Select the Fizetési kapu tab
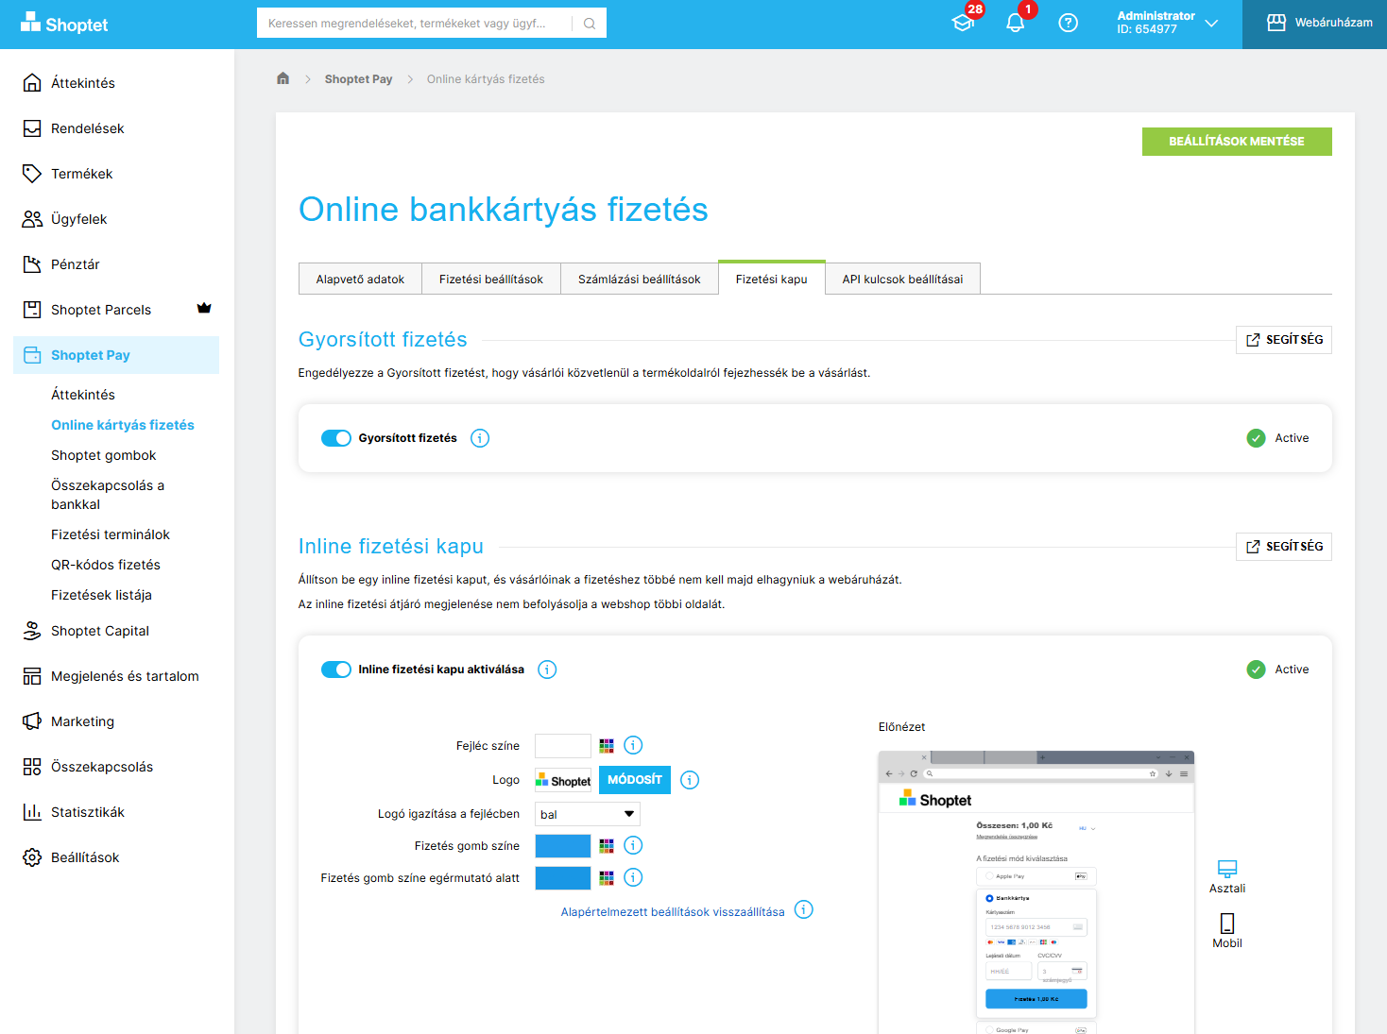Screen dimensions: 1387x1034 click(772, 279)
